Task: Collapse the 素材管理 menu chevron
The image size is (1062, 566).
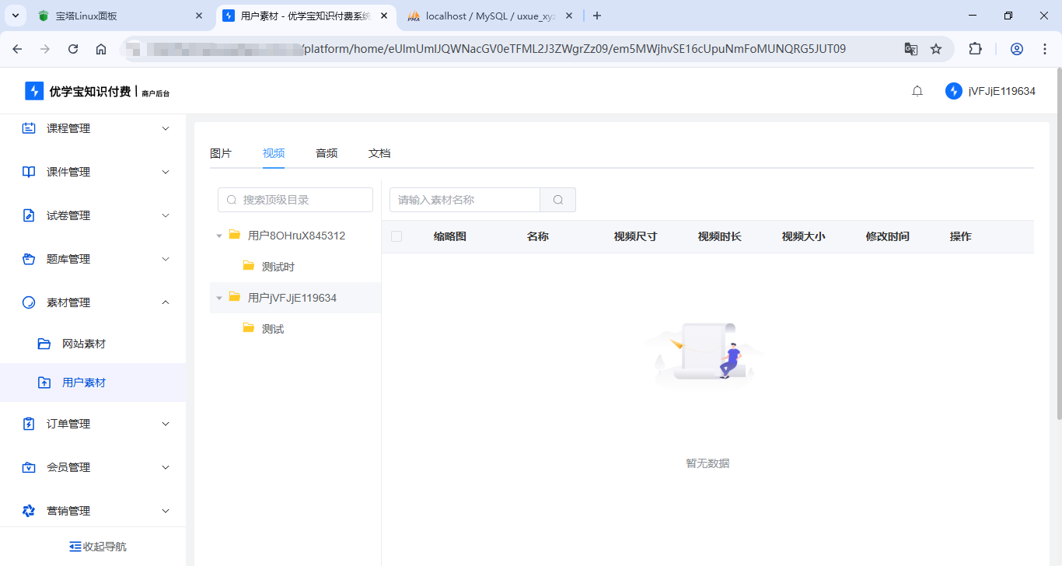Action: click(165, 302)
